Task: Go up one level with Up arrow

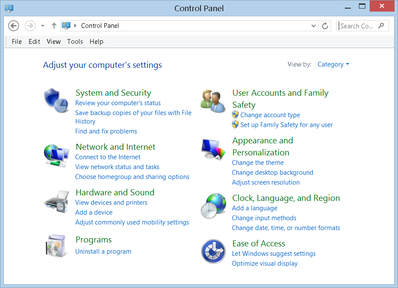Action: (x=54, y=26)
